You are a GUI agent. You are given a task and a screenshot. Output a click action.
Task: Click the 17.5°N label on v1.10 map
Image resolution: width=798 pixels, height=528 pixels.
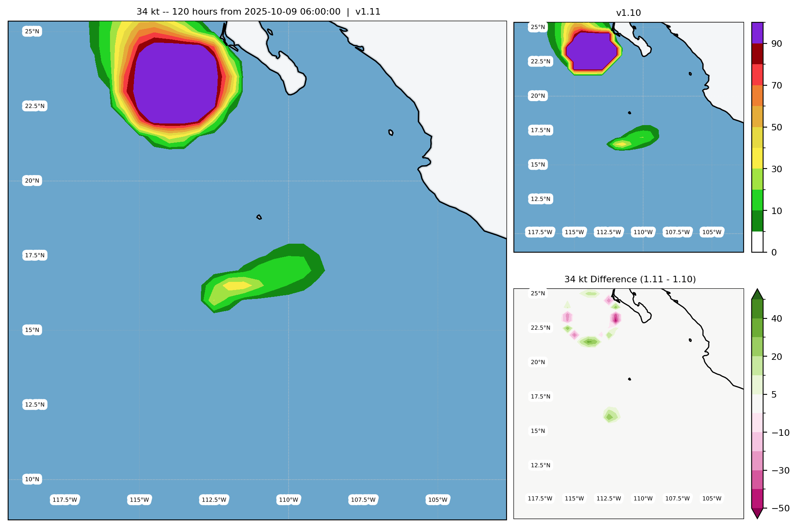click(540, 130)
